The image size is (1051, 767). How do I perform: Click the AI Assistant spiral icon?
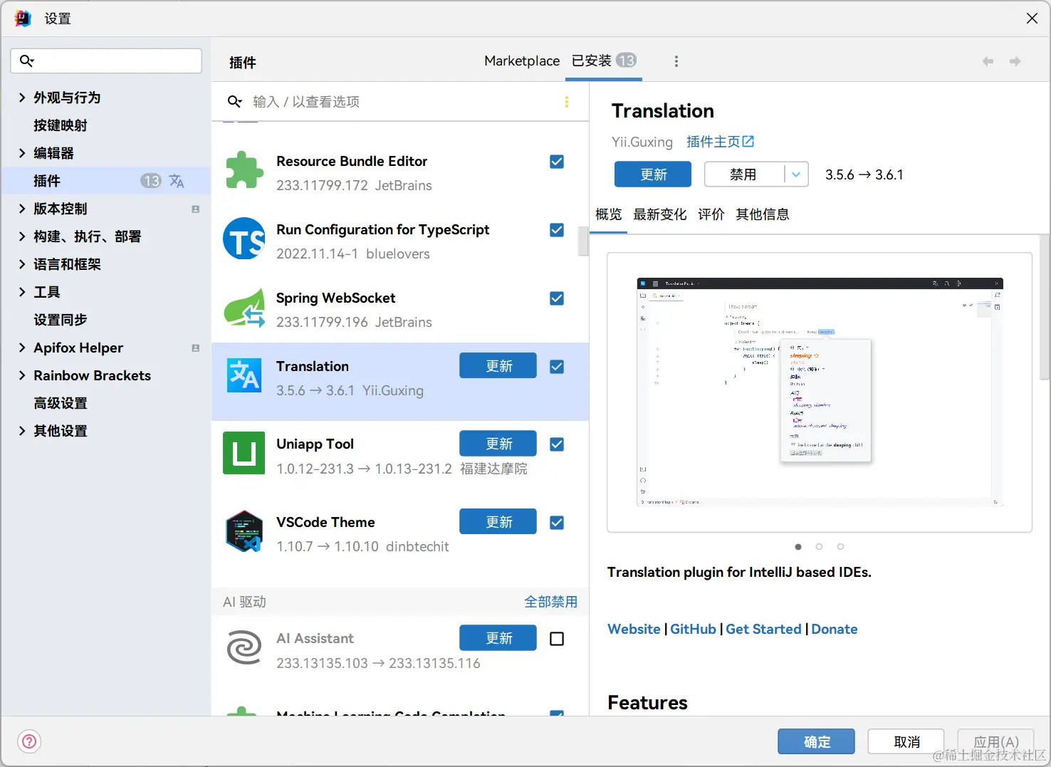(244, 647)
